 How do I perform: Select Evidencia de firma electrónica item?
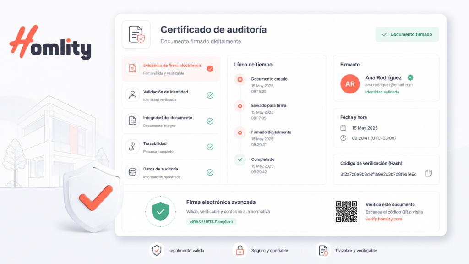pos(171,69)
